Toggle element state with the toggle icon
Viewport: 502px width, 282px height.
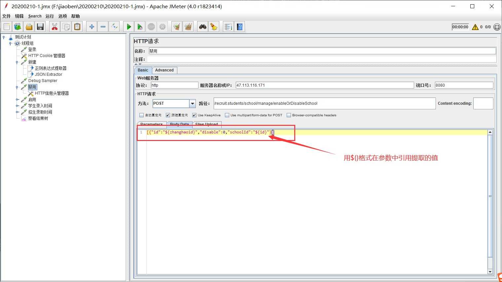pos(114,27)
